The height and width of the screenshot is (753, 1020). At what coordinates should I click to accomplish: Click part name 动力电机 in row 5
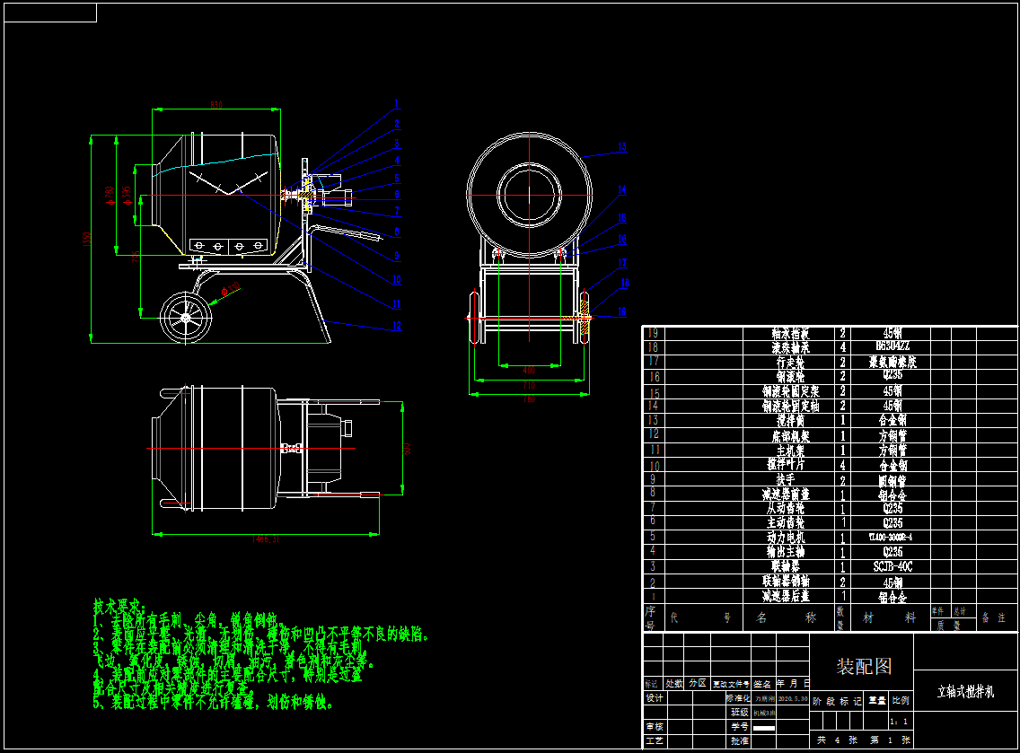[785, 538]
